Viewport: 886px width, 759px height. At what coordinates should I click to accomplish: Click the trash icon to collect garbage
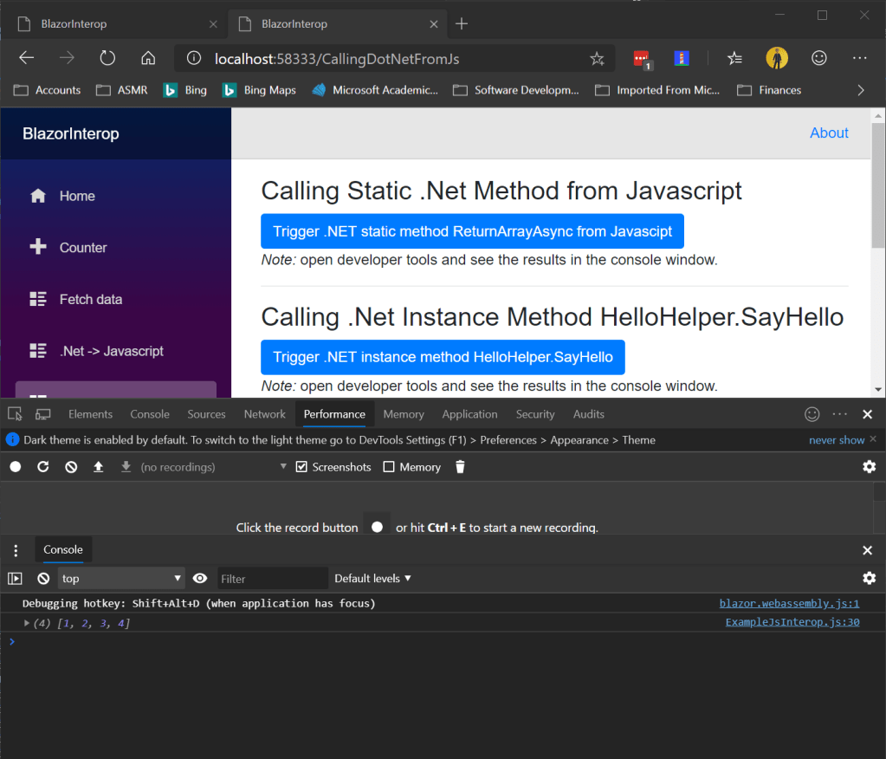[460, 467]
